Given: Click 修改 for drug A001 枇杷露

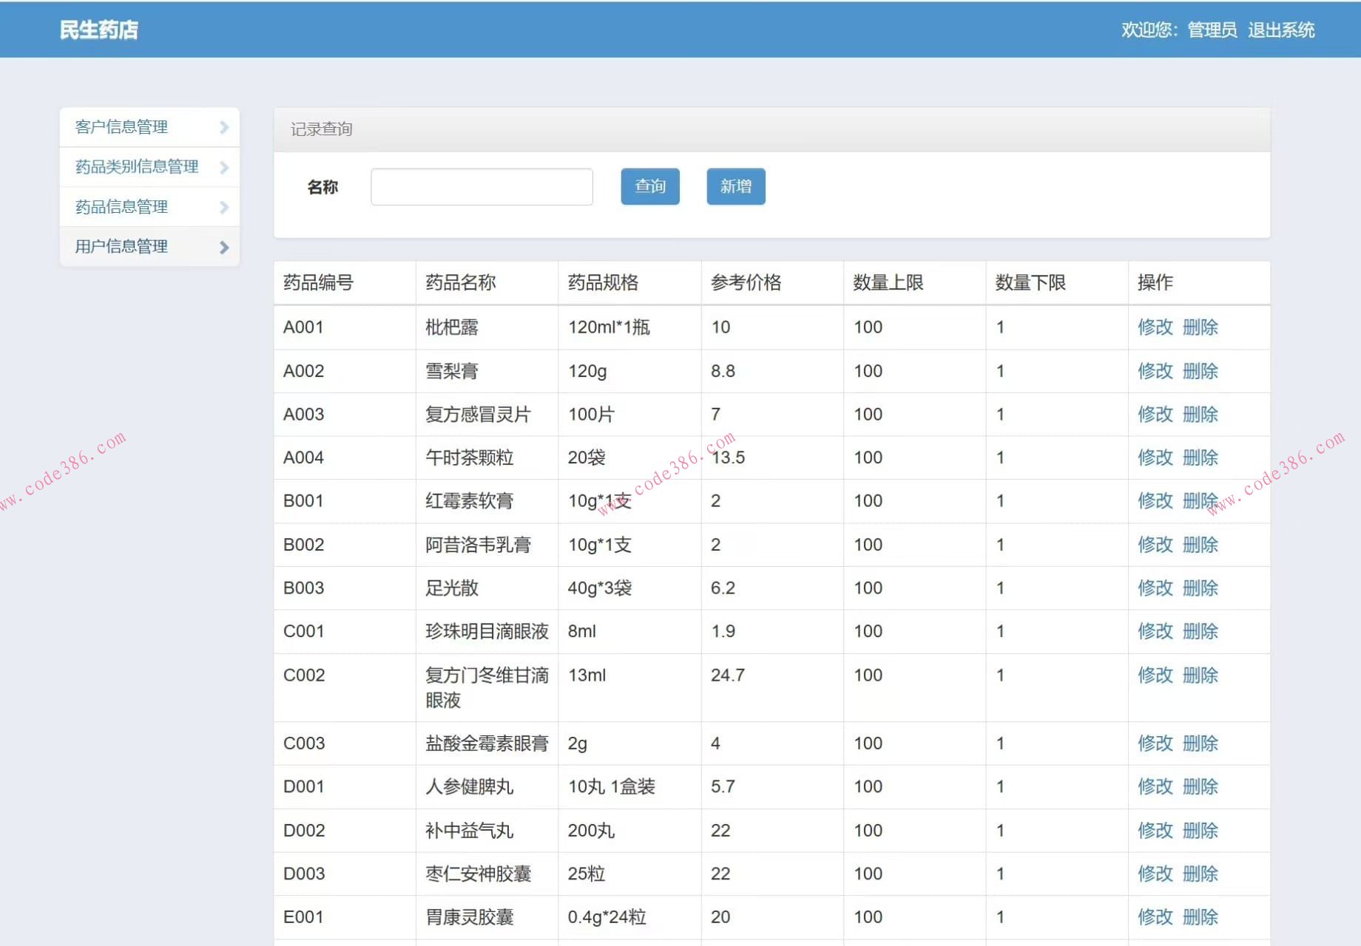Looking at the screenshot, I should pos(1155,327).
